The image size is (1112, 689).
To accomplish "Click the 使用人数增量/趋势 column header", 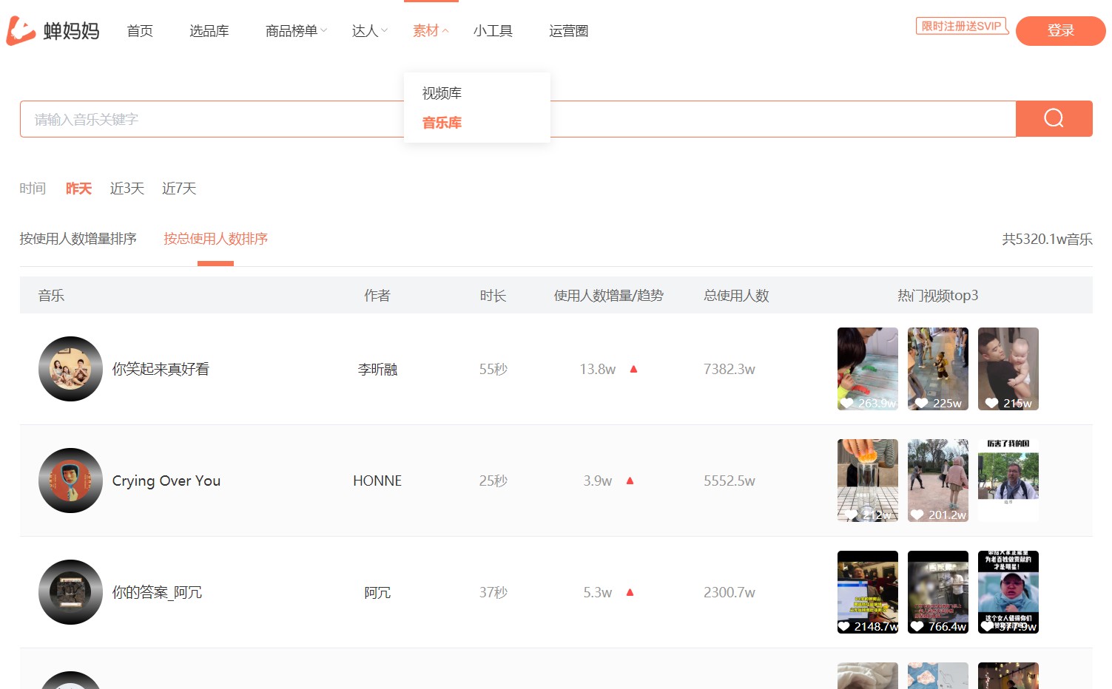I will point(608,296).
